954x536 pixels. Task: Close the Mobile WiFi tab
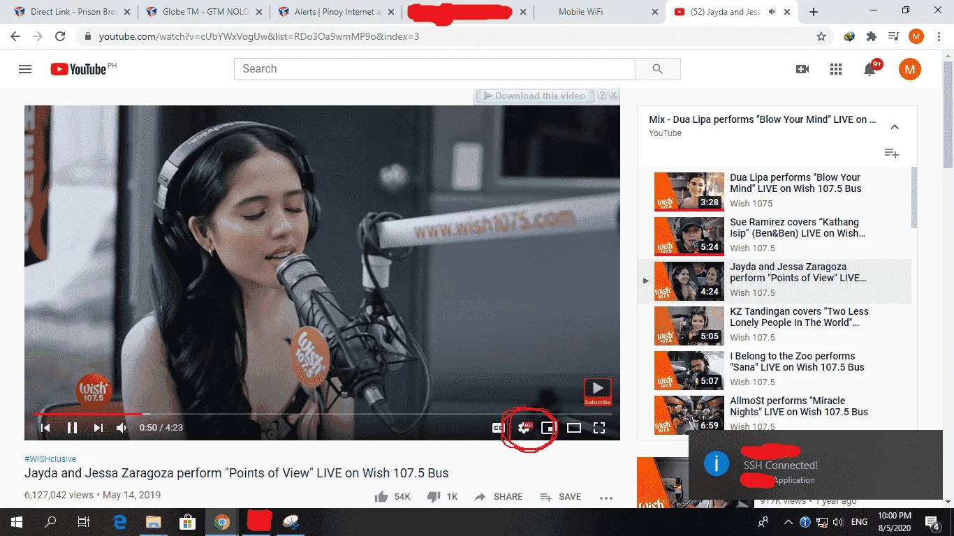coord(654,12)
